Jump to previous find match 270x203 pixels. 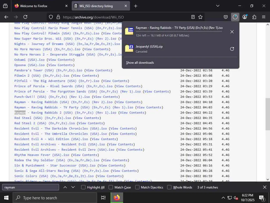tap(65, 187)
